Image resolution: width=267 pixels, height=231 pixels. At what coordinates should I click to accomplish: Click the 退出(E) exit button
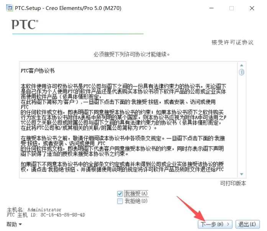(247, 224)
